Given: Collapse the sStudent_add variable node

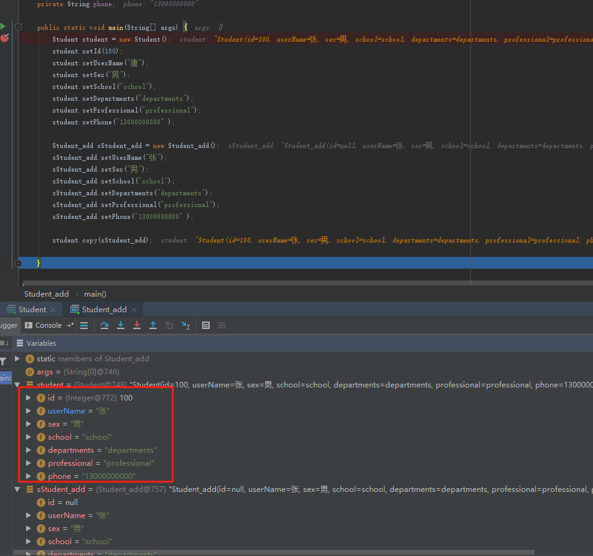Looking at the screenshot, I should click(17, 489).
